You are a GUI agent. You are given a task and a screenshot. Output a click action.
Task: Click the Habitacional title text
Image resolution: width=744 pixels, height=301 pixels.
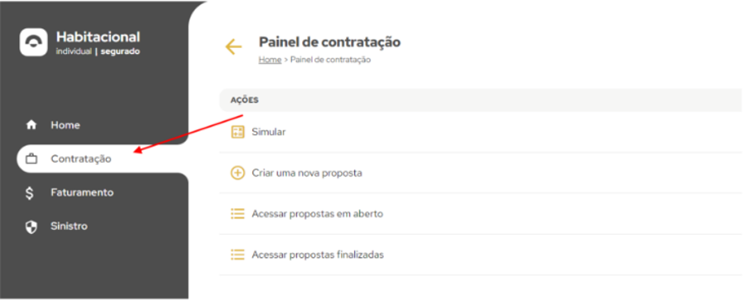98,37
